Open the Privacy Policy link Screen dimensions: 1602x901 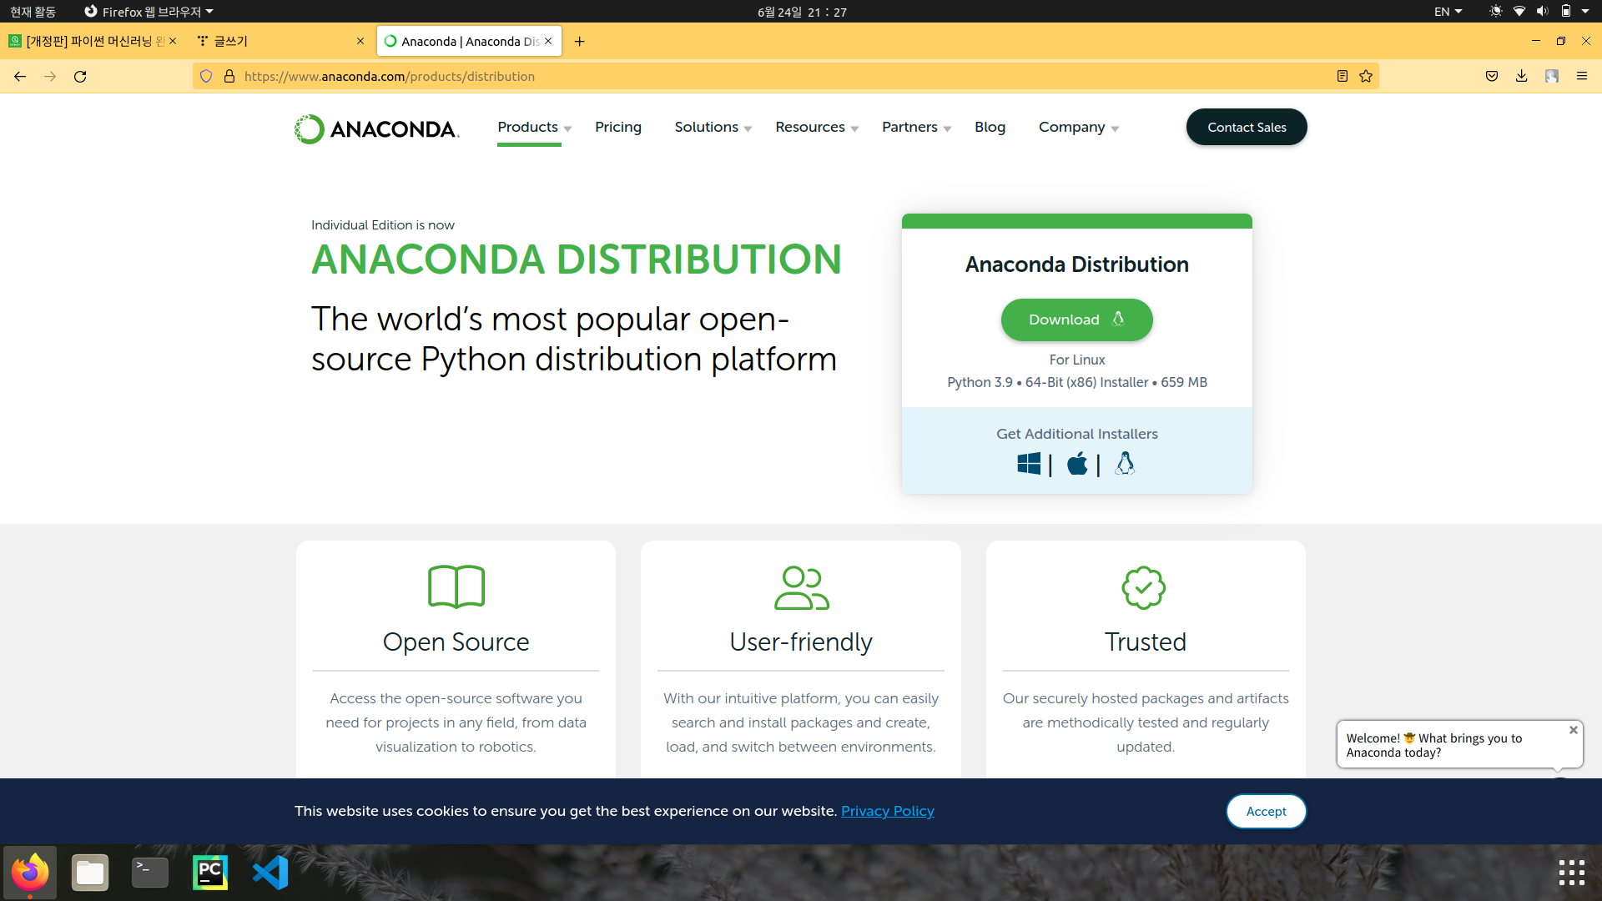tap(887, 810)
